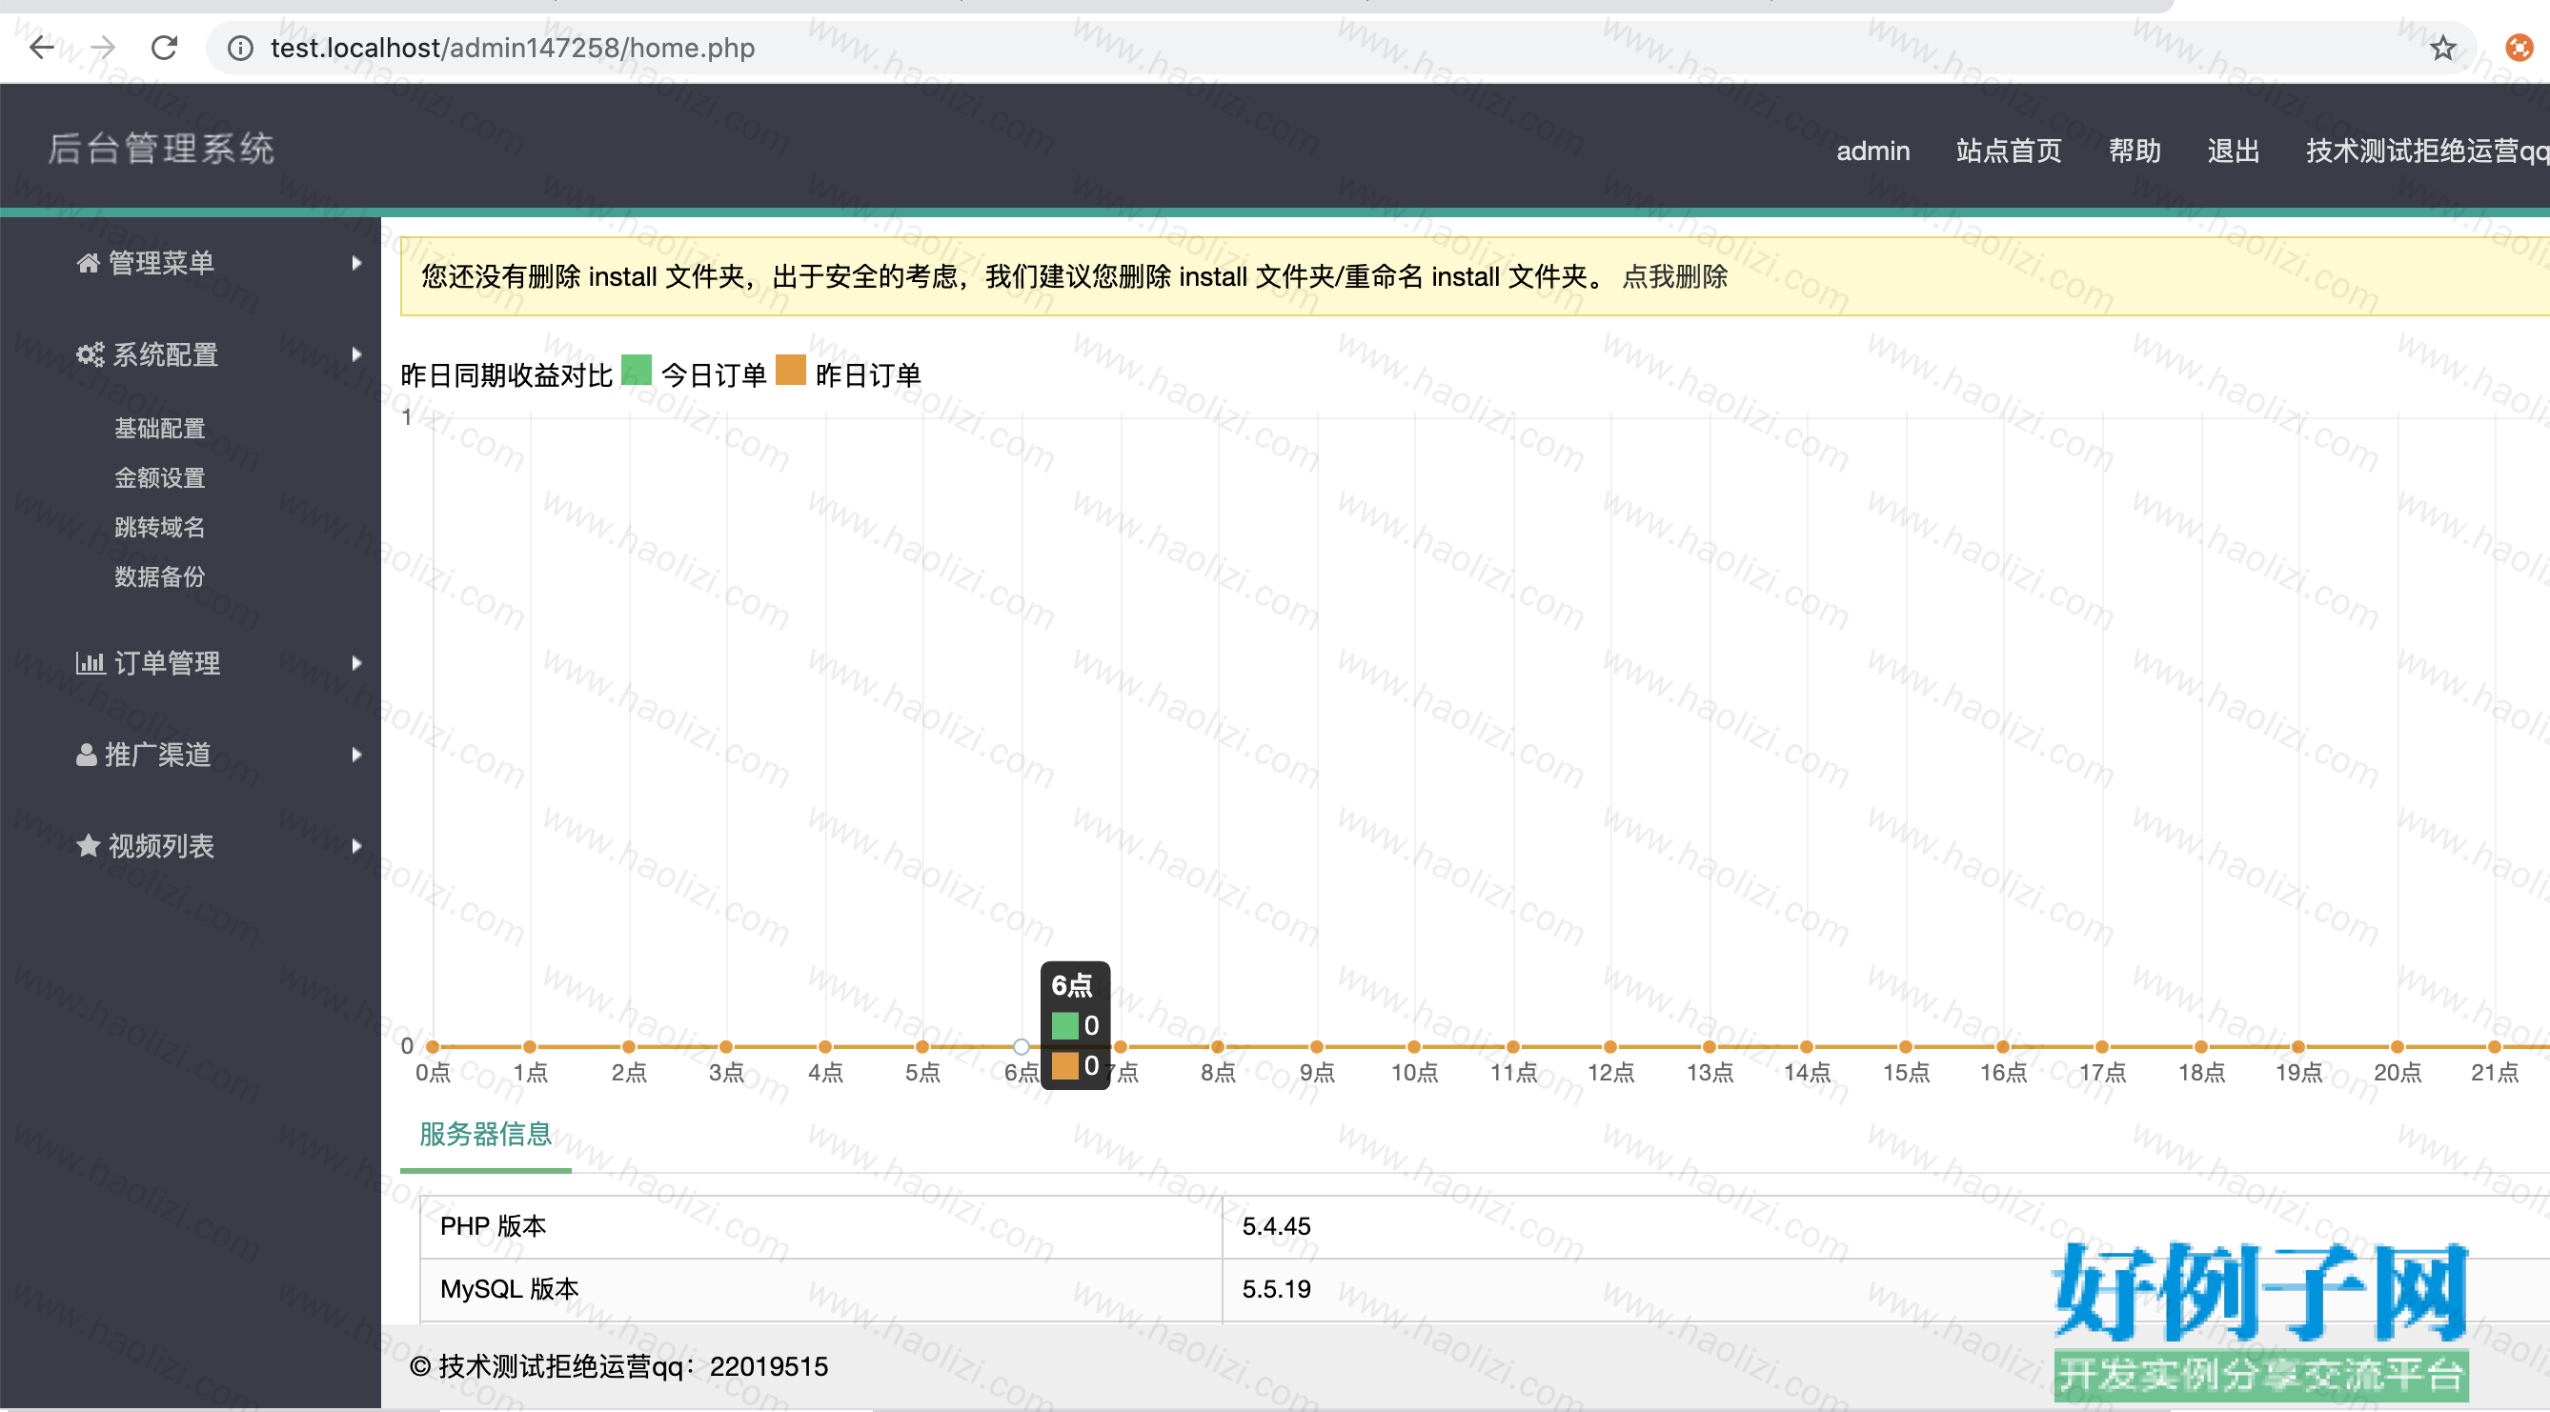The image size is (2550, 1412).
Task: Click the PHP 版本 table cell
Action: [x=820, y=1227]
